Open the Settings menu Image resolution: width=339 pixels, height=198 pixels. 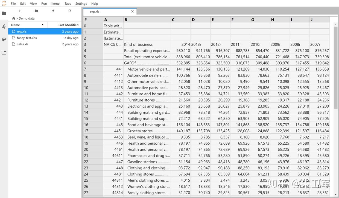pos(81,4)
